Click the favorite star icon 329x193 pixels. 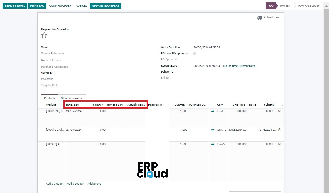click(44, 35)
